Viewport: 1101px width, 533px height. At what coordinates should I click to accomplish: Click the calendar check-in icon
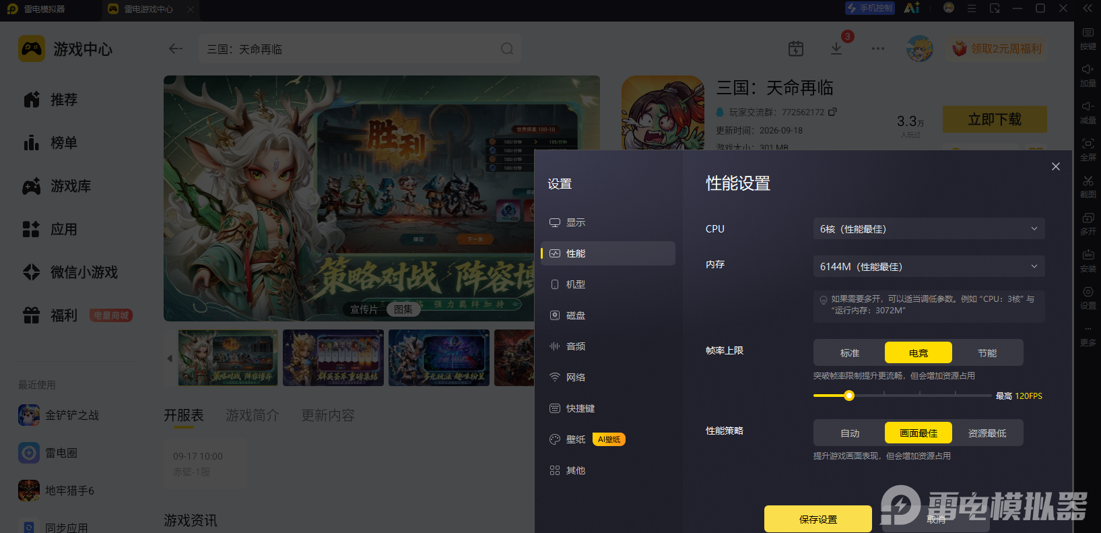[796, 49]
